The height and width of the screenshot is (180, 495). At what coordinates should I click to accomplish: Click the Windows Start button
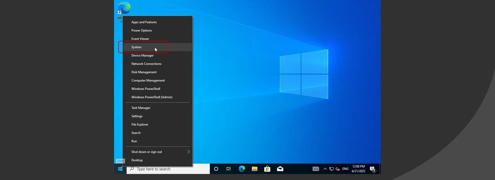pos(120,169)
